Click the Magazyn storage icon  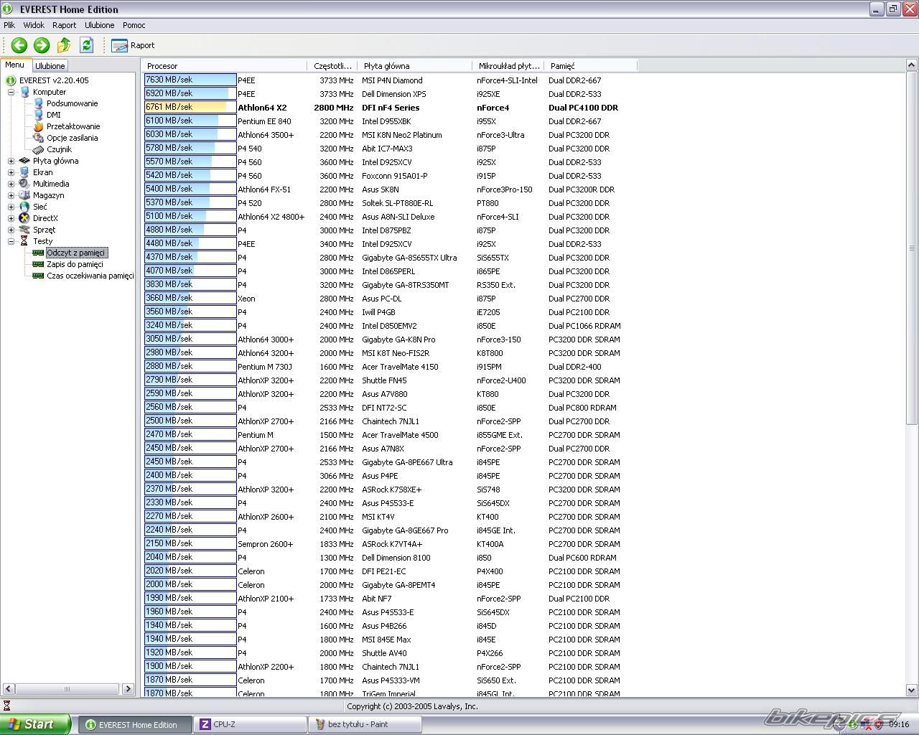[x=25, y=195]
